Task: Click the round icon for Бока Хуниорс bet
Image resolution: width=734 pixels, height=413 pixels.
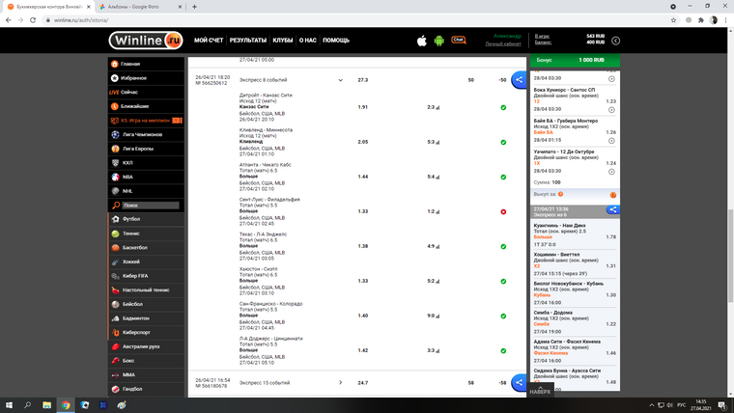Action: [611, 110]
